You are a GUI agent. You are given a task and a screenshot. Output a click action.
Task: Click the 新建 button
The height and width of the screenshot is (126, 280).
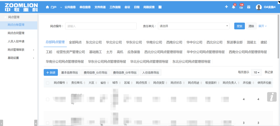click(51, 73)
